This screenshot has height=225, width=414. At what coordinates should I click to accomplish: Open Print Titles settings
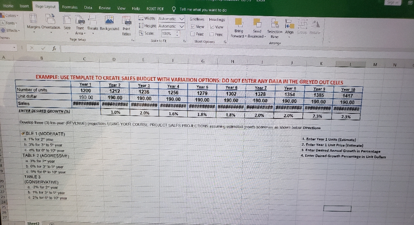pyautogui.click(x=126, y=26)
